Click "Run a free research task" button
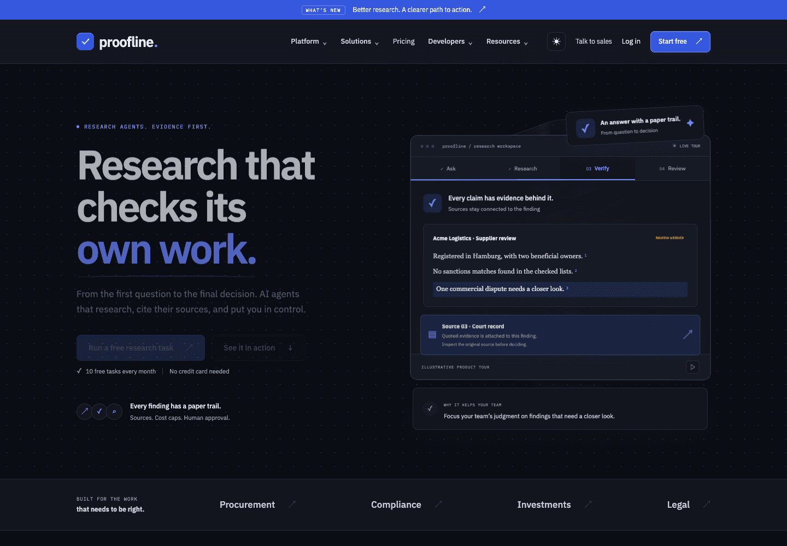The image size is (787, 546). tap(140, 348)
